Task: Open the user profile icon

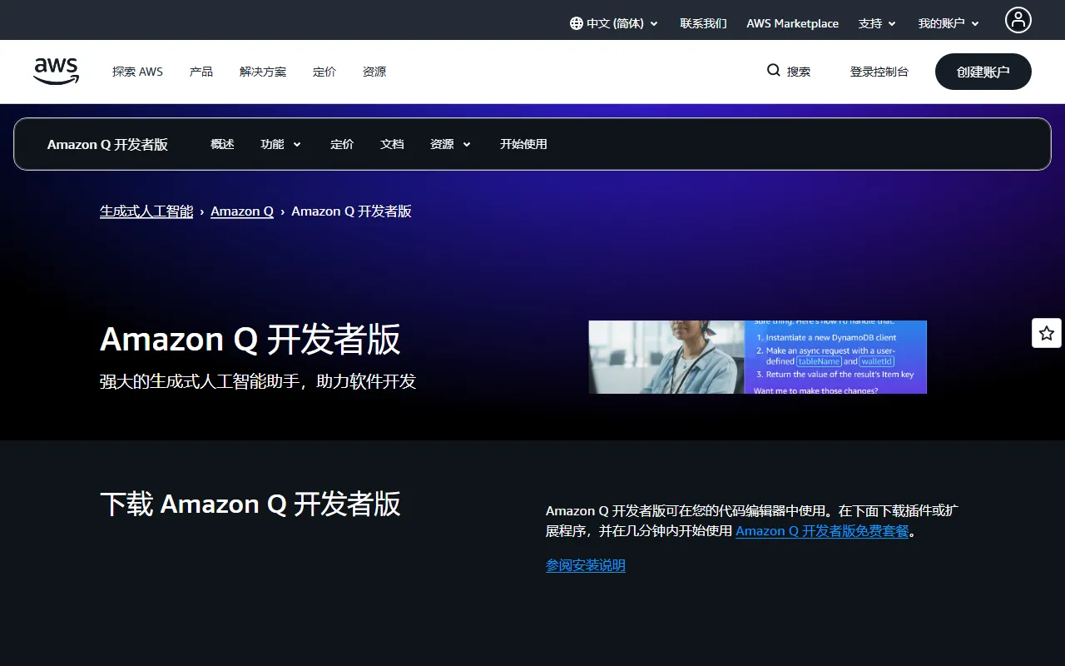Action: click(x=1018, y=20)
